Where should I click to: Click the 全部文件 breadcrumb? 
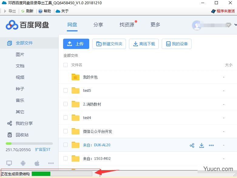click(71, 56)
